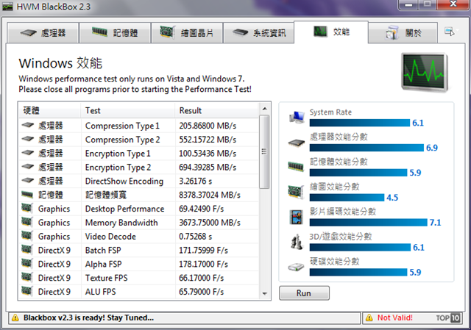The height and width of the screenshot is (330, 471).
Task: Click the 硬體 column header
Action: tap(49, 110)
